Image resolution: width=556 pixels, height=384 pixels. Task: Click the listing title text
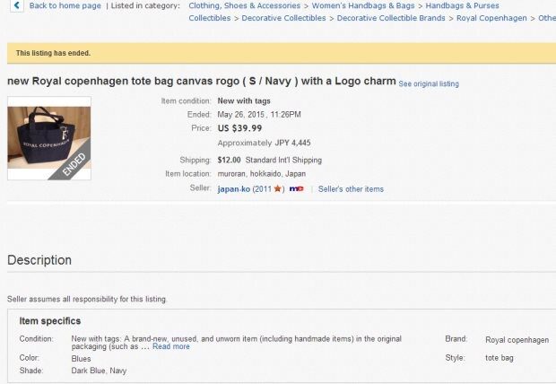[201, 82]
